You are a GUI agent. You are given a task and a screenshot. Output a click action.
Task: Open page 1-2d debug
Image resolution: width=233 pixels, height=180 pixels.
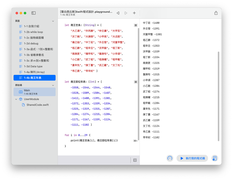(x=35, y=44)
